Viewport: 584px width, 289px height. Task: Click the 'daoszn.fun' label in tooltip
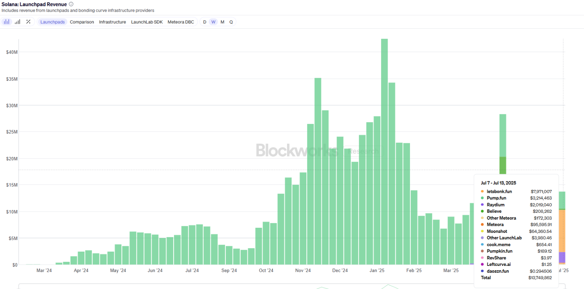(498, 271)
